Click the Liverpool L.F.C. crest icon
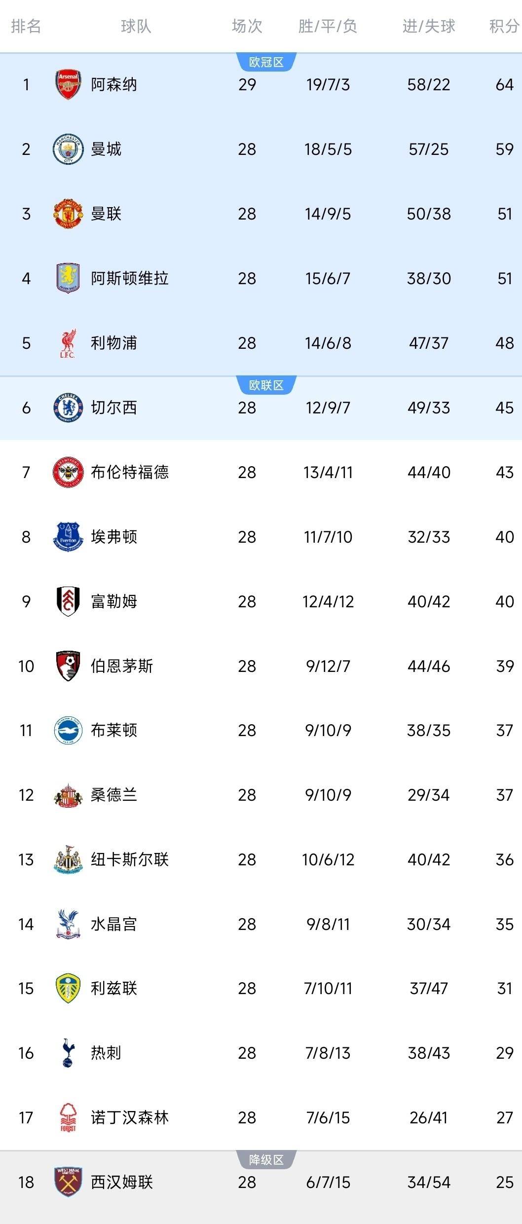The width and height of the screenshot is (522, 1224). pos(68,343)
